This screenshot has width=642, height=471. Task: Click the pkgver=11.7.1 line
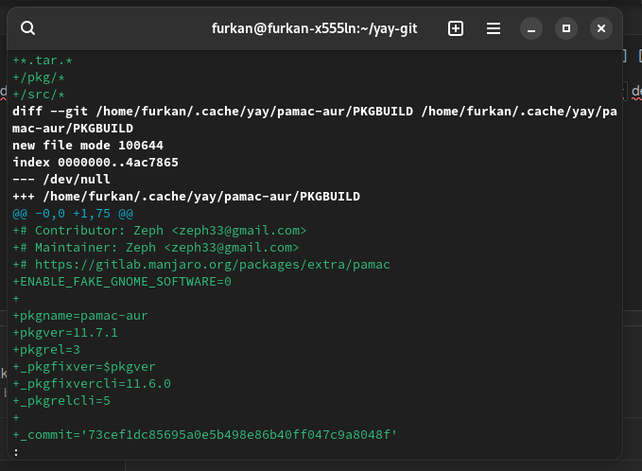65,333
